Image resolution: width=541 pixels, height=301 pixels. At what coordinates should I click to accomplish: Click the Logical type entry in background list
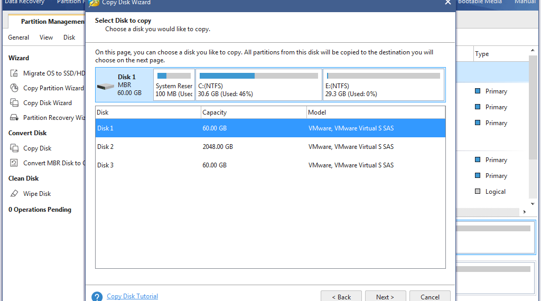[496, 192]
